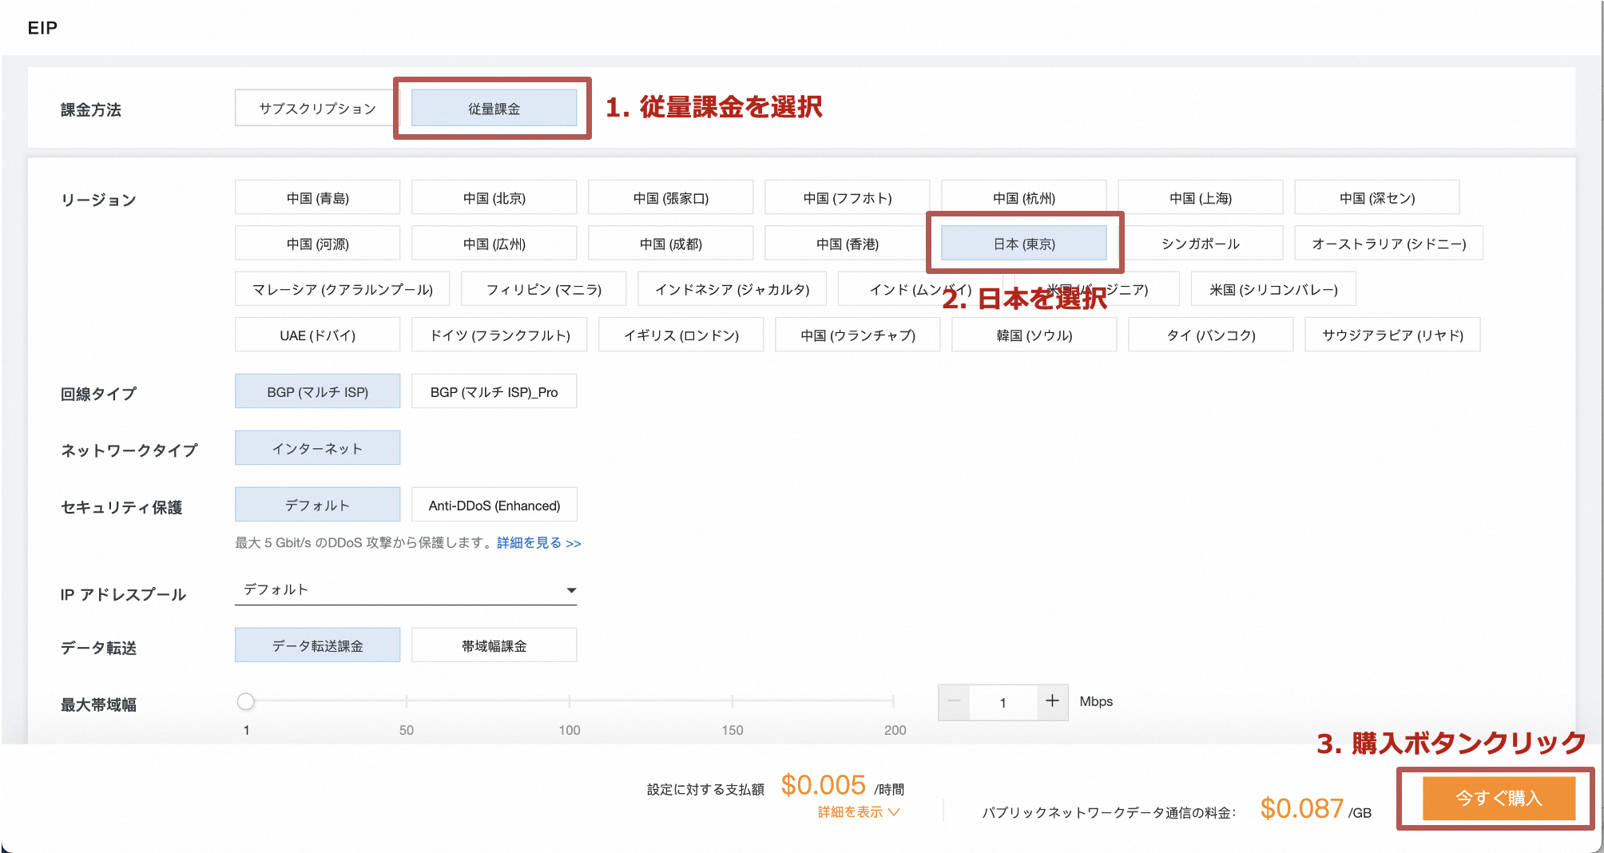
Task: Click the Mbps value input field
Action: click(1002, 702)
